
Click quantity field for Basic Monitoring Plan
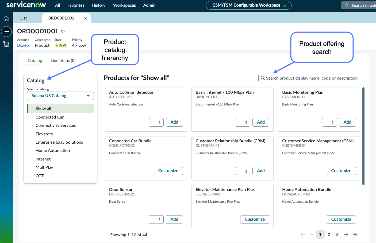point(329,122)
